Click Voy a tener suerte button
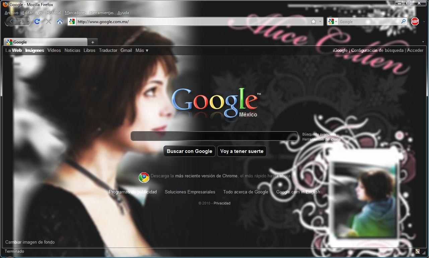This screenshot has height=258, width=429. [x=242, y=151]
